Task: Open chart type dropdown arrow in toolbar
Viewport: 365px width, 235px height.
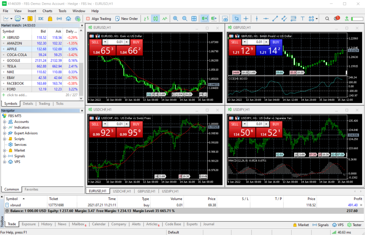Action: point(11,19)
